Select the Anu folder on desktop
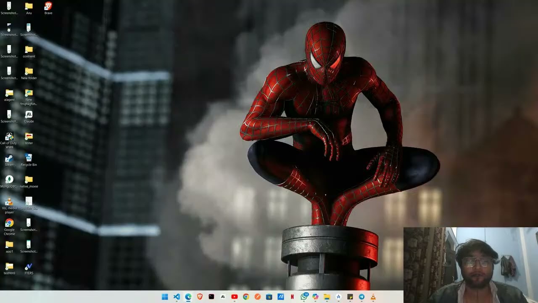538x303 pixels. click(29, 8)
